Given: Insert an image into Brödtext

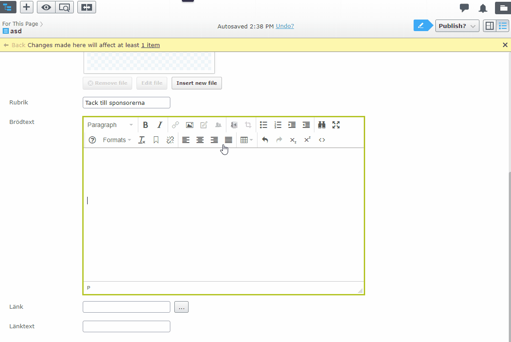Looking at the screenshot, I should (x=189, y=125).
